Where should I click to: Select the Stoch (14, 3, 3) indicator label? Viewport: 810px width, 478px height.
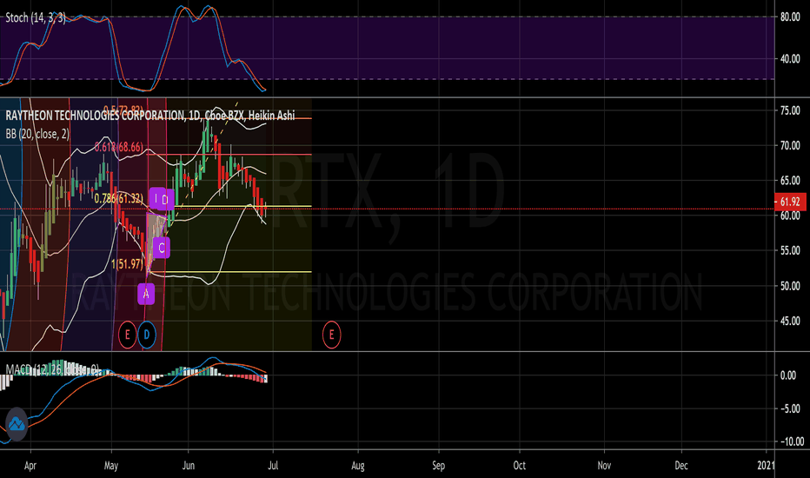[x=36, y=18]
